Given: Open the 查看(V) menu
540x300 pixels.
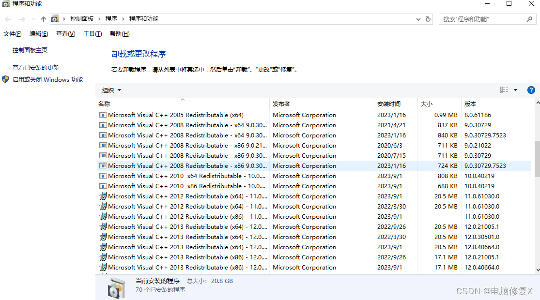Looking at the screenshot, I should (65, 34).
